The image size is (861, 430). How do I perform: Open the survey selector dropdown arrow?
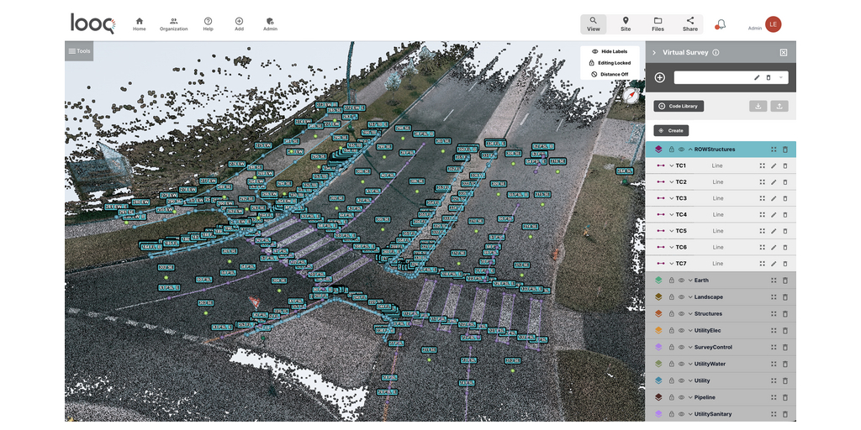(781, 77)
